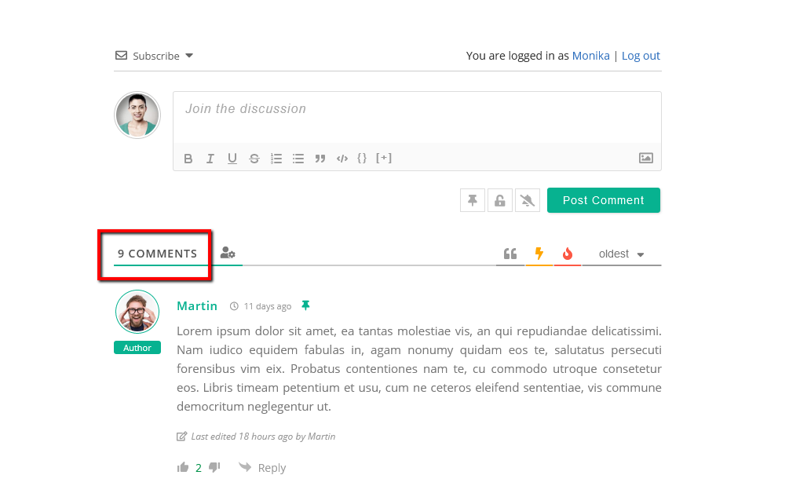Insert spoiler with [+] button
The image size is (800, 486).
click(384, 158)
